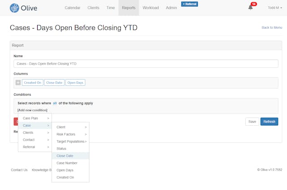Viewport: 287px width, 190px height.
Task: Click the Olive leaf logo icon
Action: (14, 8)
